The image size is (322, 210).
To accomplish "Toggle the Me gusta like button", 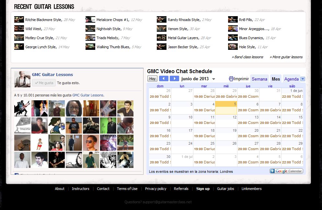I will point(44,83).
